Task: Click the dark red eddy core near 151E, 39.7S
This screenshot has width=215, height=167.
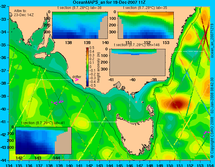Action: tap(178, 104)
